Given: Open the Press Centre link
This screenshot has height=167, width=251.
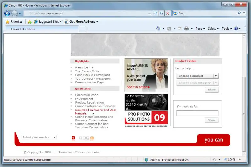Looking at the screenshot, I should click(84, 67).
